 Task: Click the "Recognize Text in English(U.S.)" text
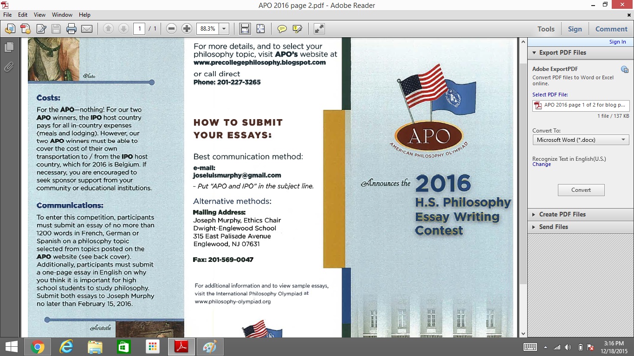click(x=569, y=159)
